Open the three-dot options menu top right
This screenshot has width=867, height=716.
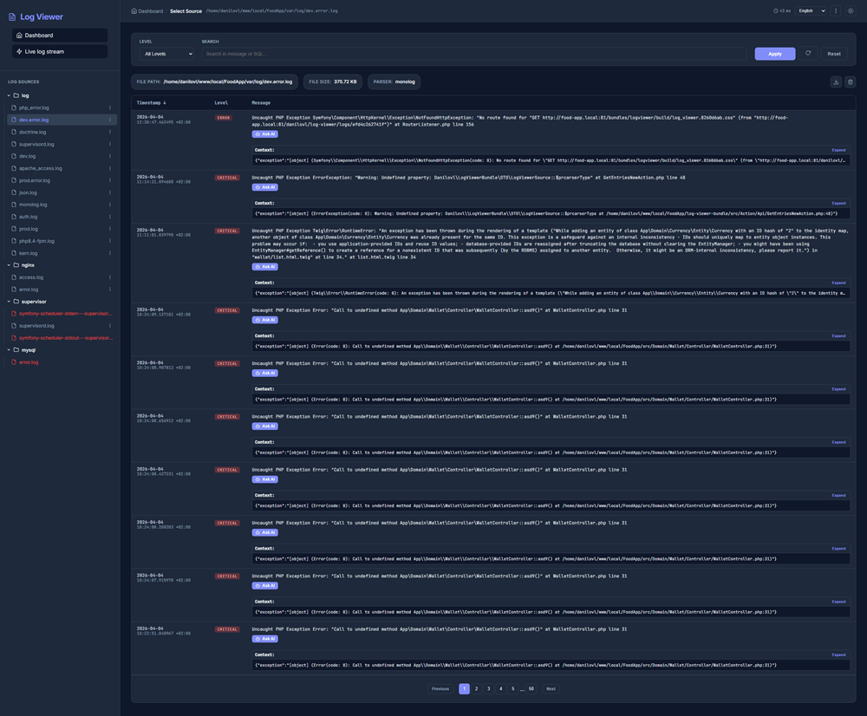point(835,10)
